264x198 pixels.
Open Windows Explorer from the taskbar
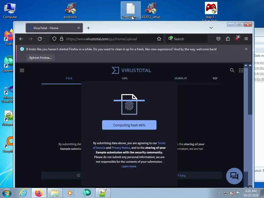(55, 193)
